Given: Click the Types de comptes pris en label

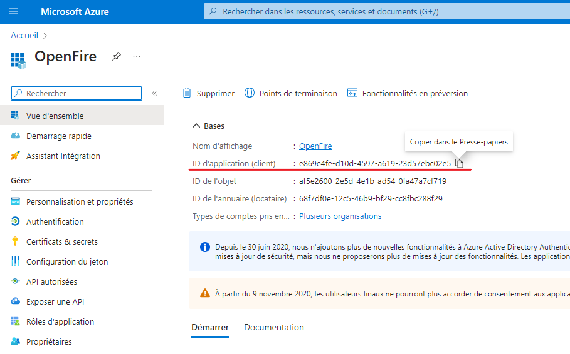Looking at the screenshot, I should (x=241, y=216).
